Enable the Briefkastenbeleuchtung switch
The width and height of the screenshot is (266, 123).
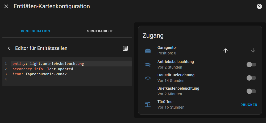pos(251,91)
